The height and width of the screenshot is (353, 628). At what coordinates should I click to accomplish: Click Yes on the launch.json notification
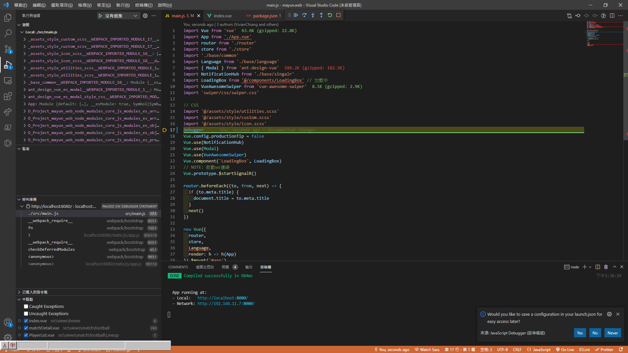click(580, 333)
